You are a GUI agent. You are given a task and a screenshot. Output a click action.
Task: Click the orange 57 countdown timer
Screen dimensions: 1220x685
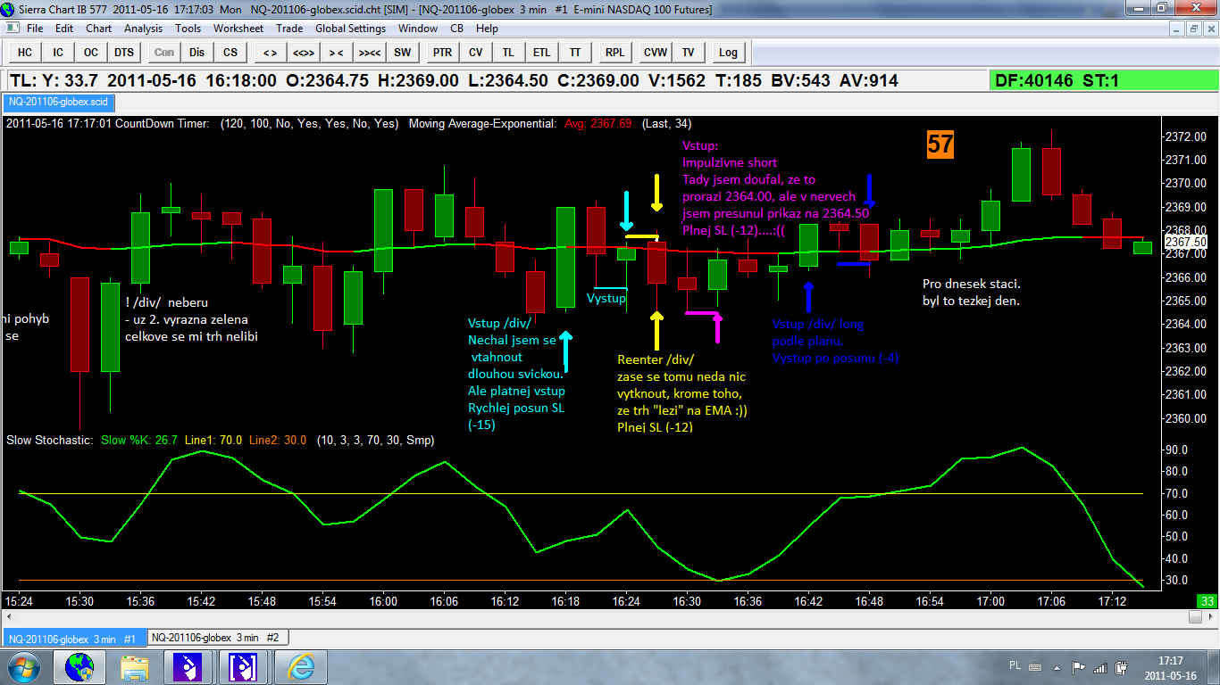940,144
